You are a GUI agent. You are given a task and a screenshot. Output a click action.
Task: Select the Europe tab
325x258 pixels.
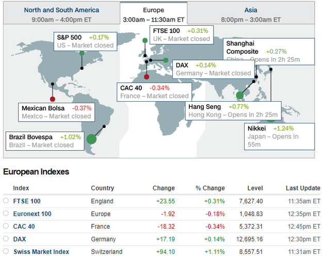pos(154,14)
